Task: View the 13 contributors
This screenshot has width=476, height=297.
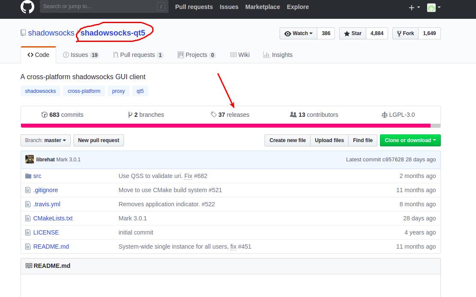Action: pos(314,115)
